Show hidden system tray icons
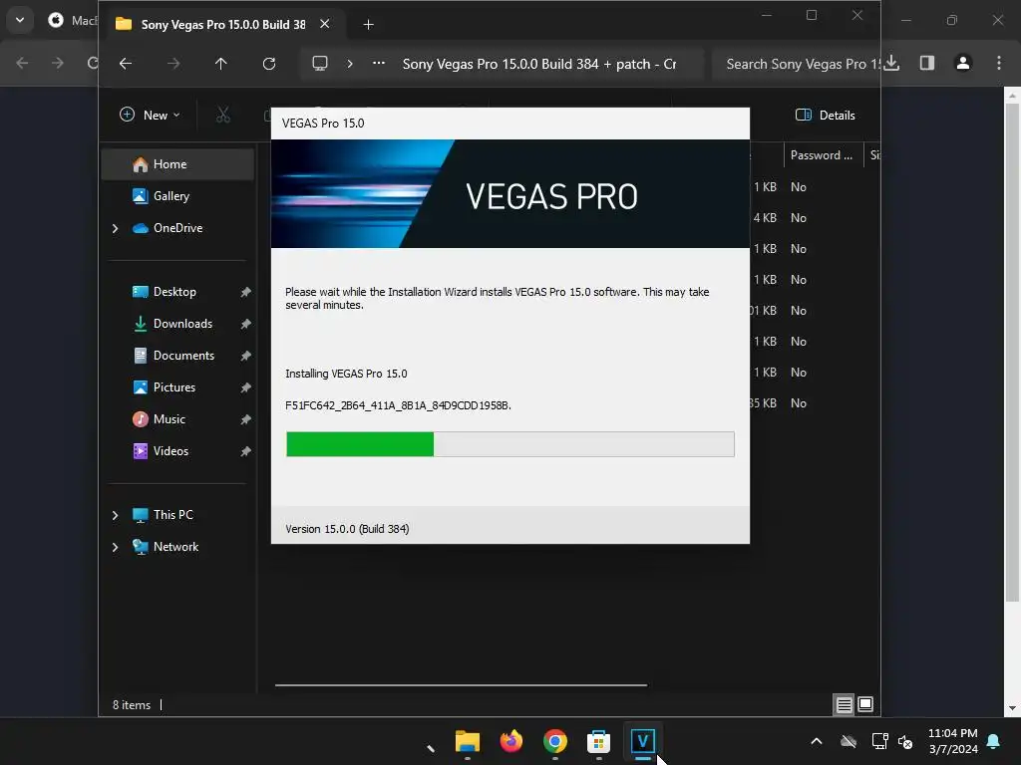 817,741
